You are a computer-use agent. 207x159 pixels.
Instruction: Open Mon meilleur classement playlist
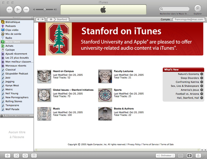pyautogui.click(x=17, y=62)
